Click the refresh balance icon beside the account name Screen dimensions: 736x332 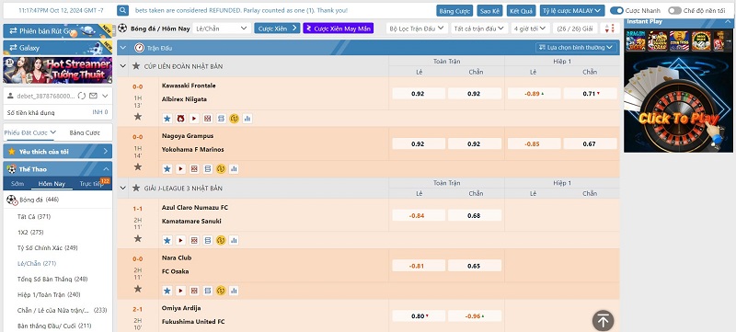click(82, 96)
